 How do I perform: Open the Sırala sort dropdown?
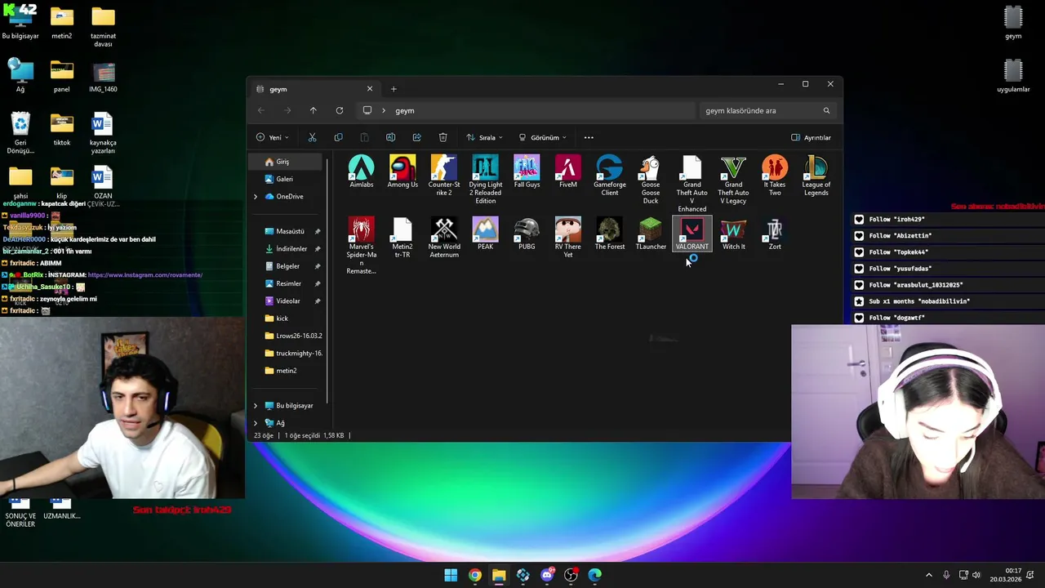point(484,137)
